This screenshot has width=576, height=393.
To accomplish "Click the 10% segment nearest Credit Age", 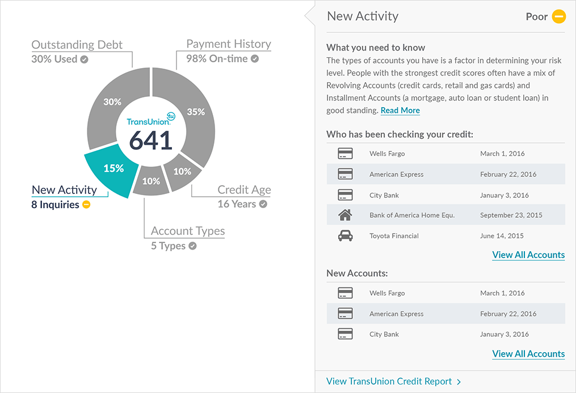I will coord(182,171).
